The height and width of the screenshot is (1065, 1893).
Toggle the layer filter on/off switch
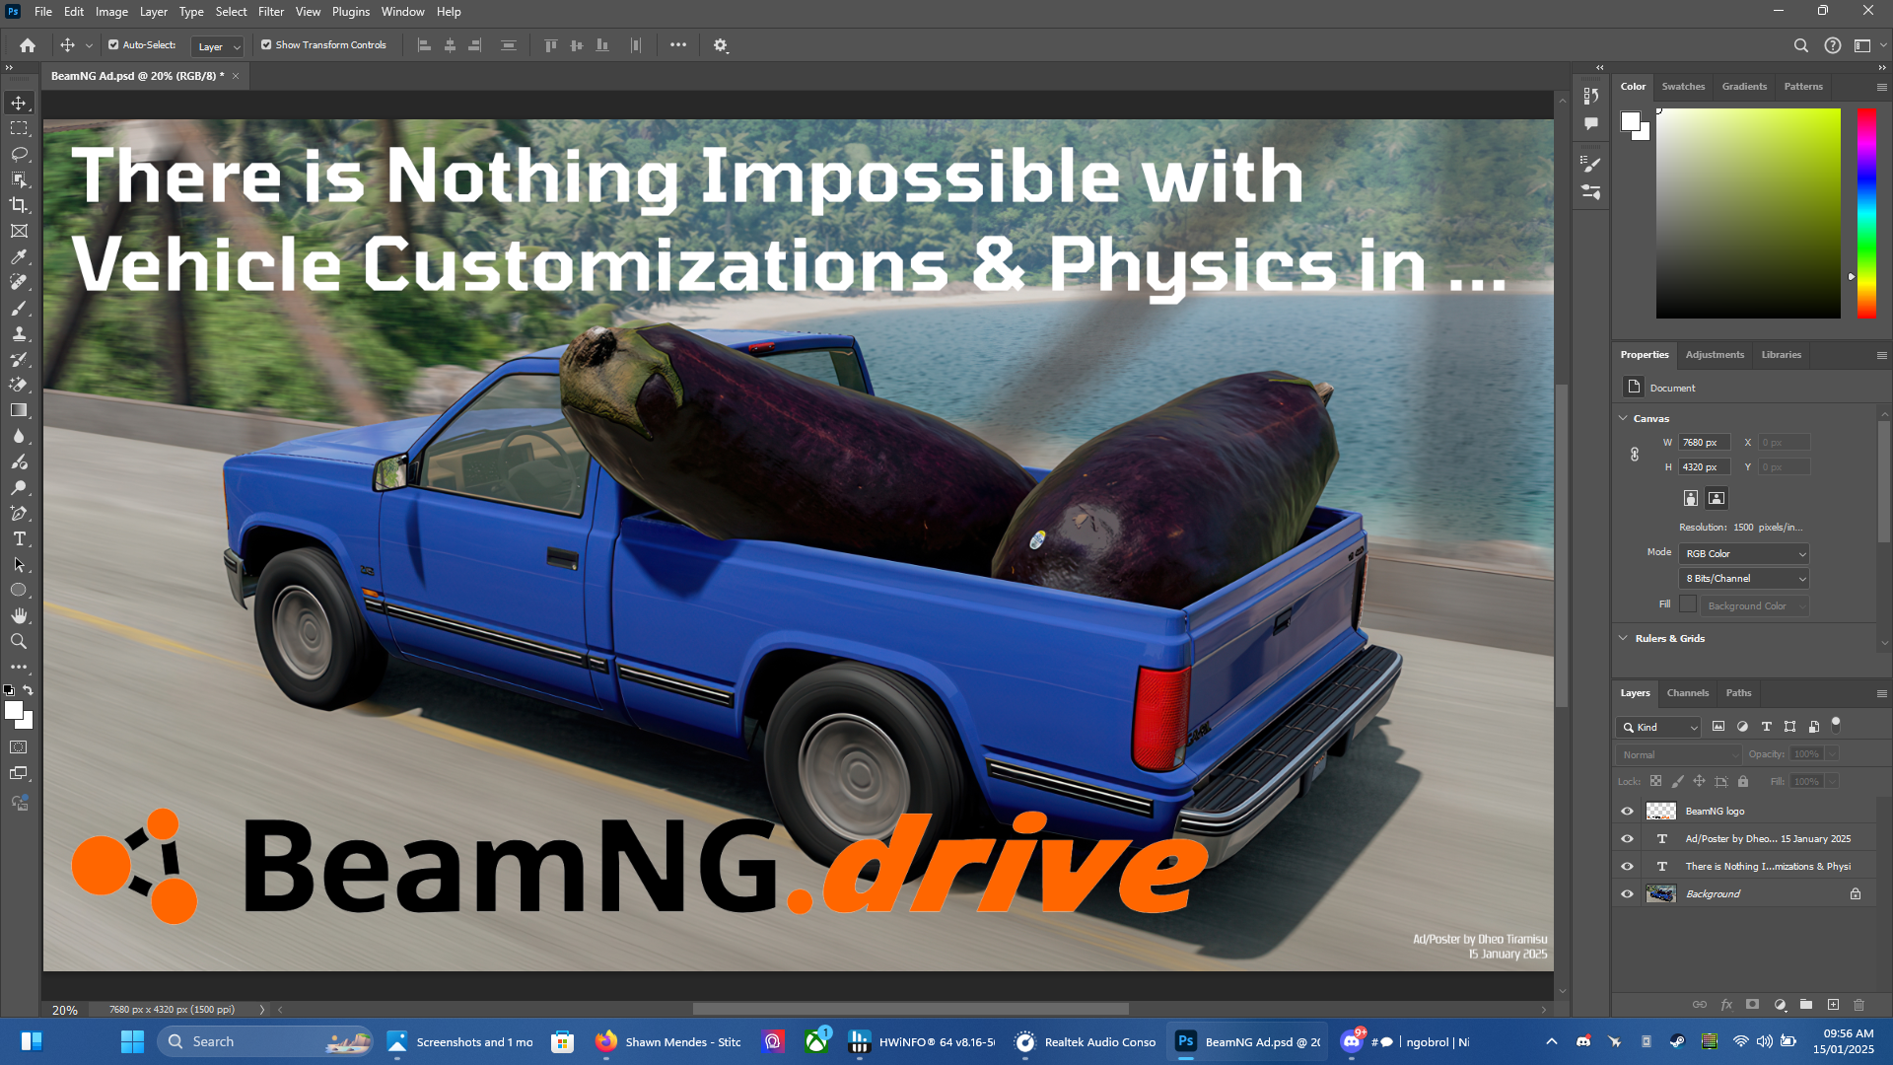[1836, 725]
